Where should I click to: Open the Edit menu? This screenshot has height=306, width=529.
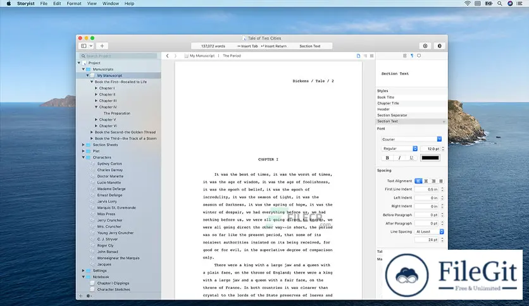(57, 4)
